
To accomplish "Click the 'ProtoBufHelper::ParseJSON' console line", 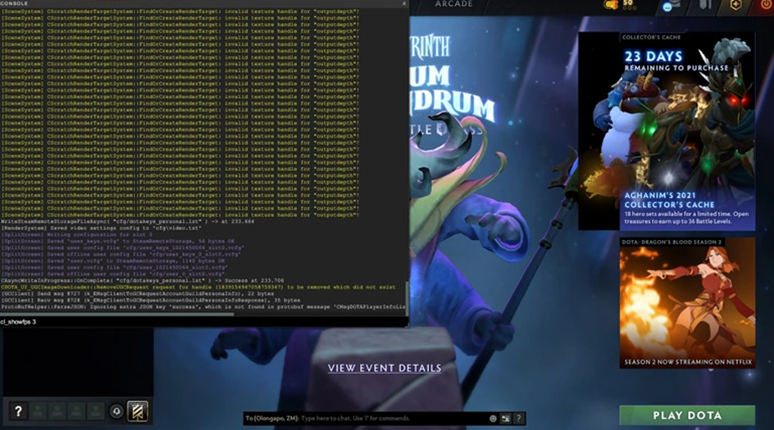I will (x=203, y=306).
